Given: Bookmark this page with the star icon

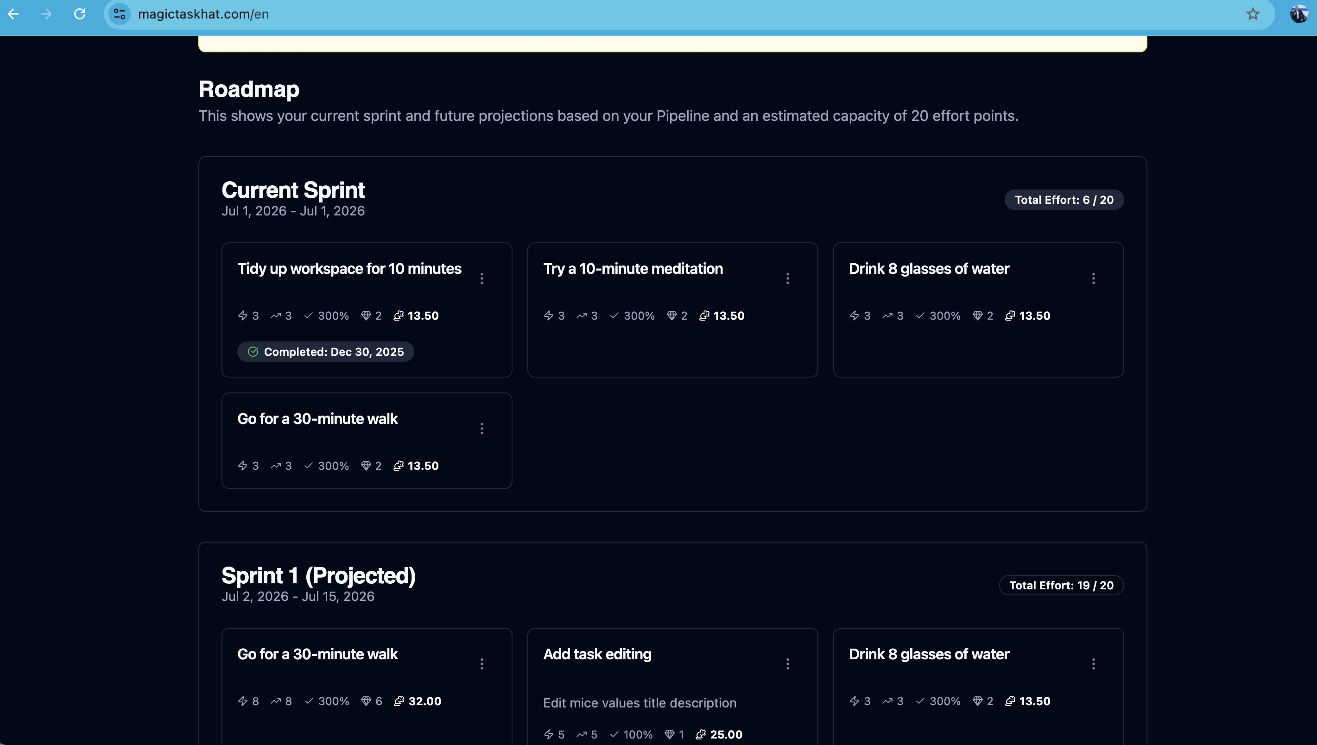Looking at the screenshot, I should click(1253, 14).
